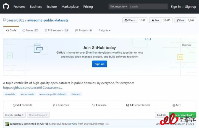Open the caesar0301 user profile link
Image resolution: width=199 pixels, height=128 pixels.
click(15, 20)
